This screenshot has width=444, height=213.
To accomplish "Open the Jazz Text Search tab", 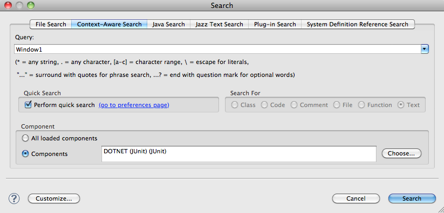I will pyautogui.click(x=219, y=24).
